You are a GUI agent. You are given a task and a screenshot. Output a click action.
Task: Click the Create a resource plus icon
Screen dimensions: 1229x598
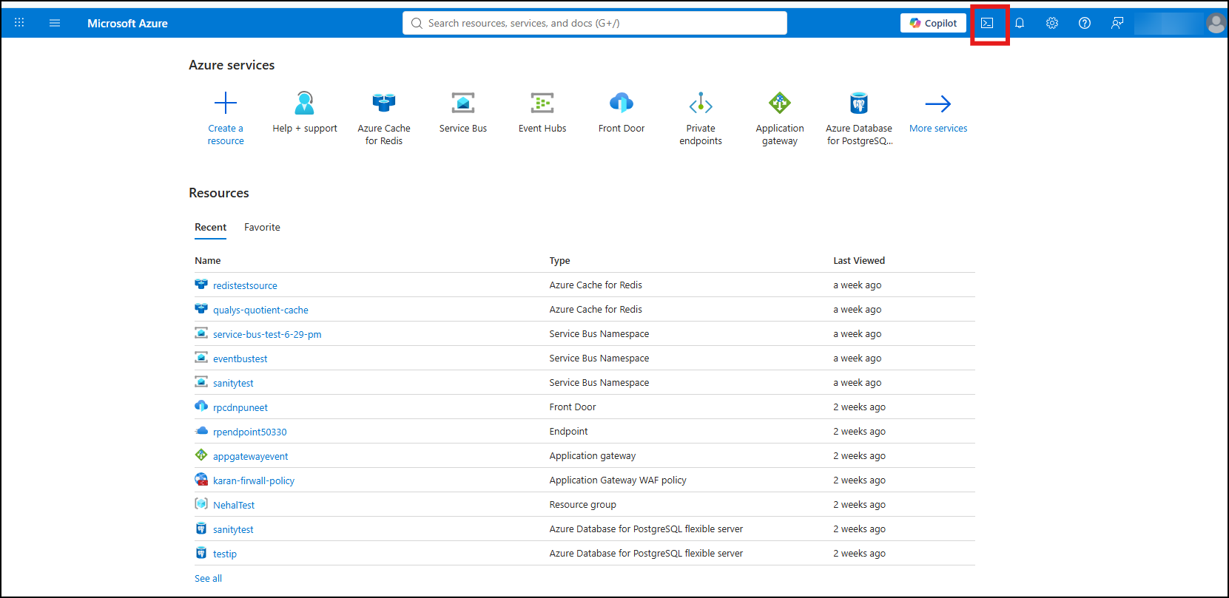point(226,103)
